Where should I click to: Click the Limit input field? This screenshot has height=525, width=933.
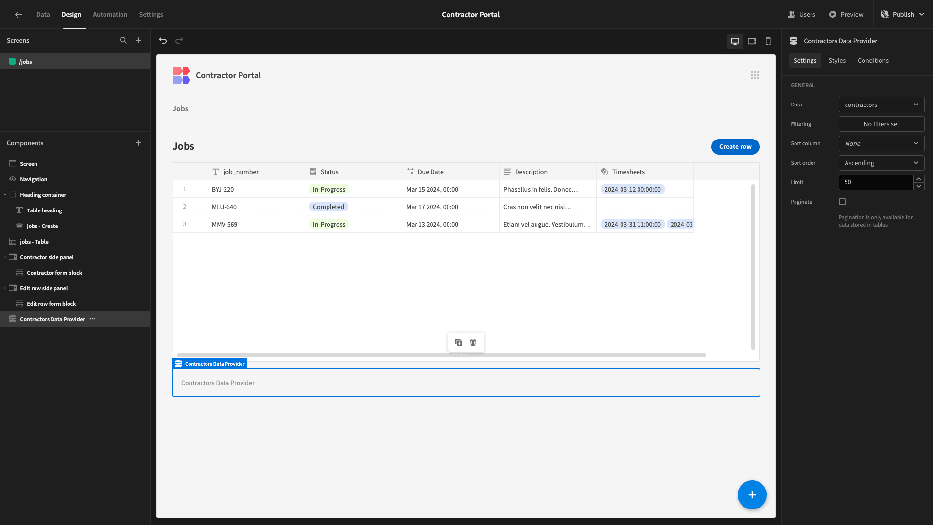coord(876,182)
